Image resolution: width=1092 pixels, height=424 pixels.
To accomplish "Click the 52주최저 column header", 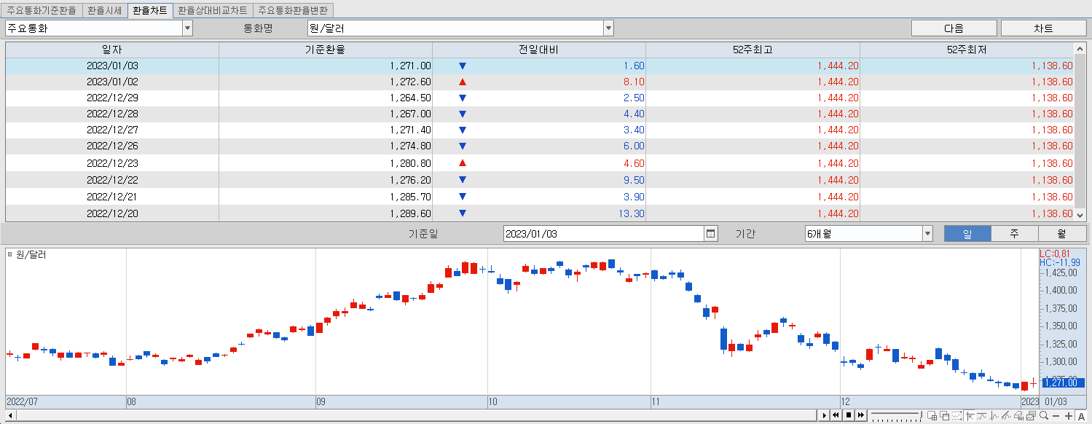I will click(967, 50).
